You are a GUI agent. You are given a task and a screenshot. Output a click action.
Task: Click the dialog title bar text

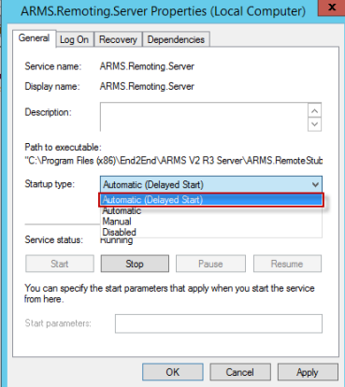coord(163,12)
